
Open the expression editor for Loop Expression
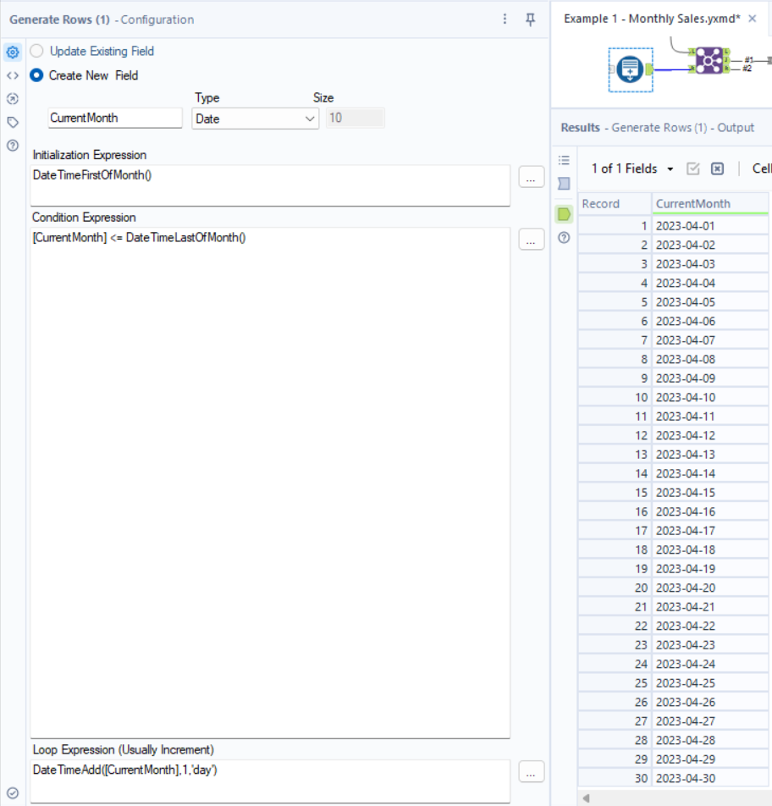pyautogui.click(x=531, y=771)
